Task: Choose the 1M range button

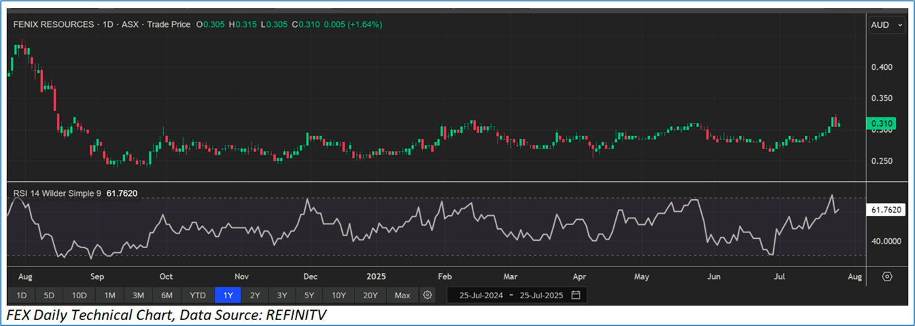Action: (x=110, y=295)
